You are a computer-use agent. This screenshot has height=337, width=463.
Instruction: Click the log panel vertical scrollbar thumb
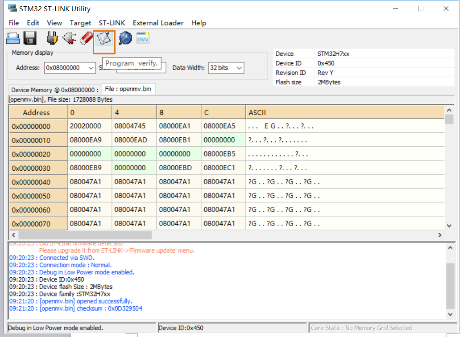450,286
